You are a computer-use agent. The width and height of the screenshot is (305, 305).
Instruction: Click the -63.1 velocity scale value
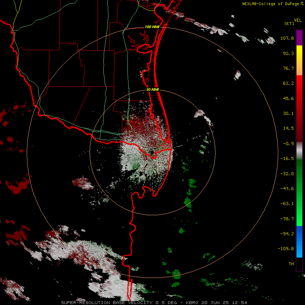[287, 204]
